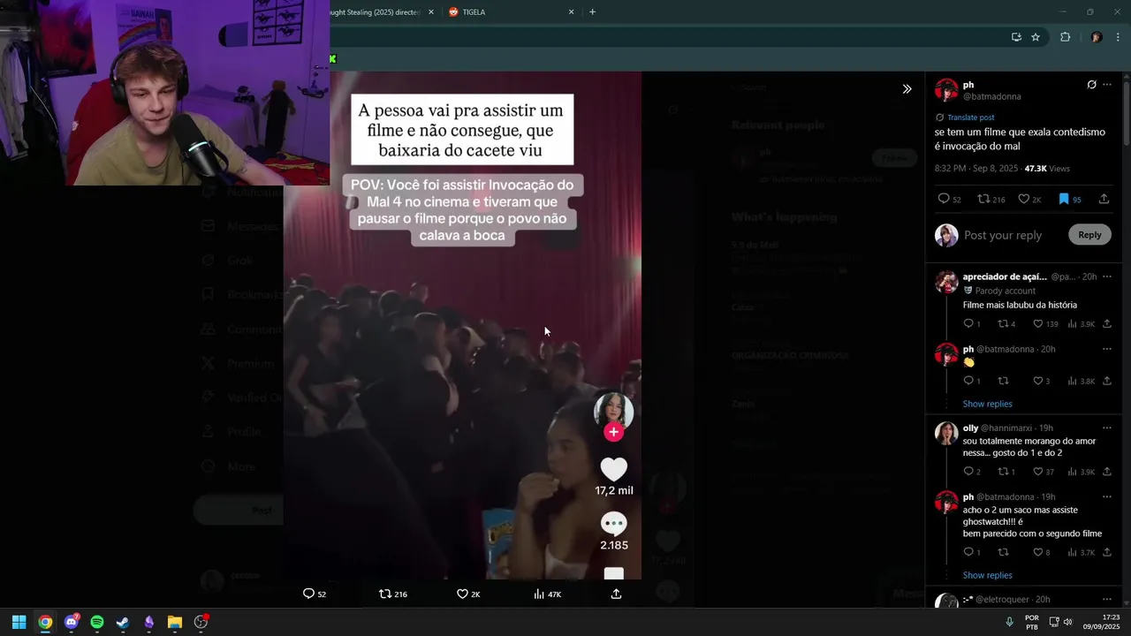The width and height of the screenshot is (1131, 636).
Task: Reply to olly's 'morango do amor' comment
Action: pyautogui.click(x=971, y=472)
